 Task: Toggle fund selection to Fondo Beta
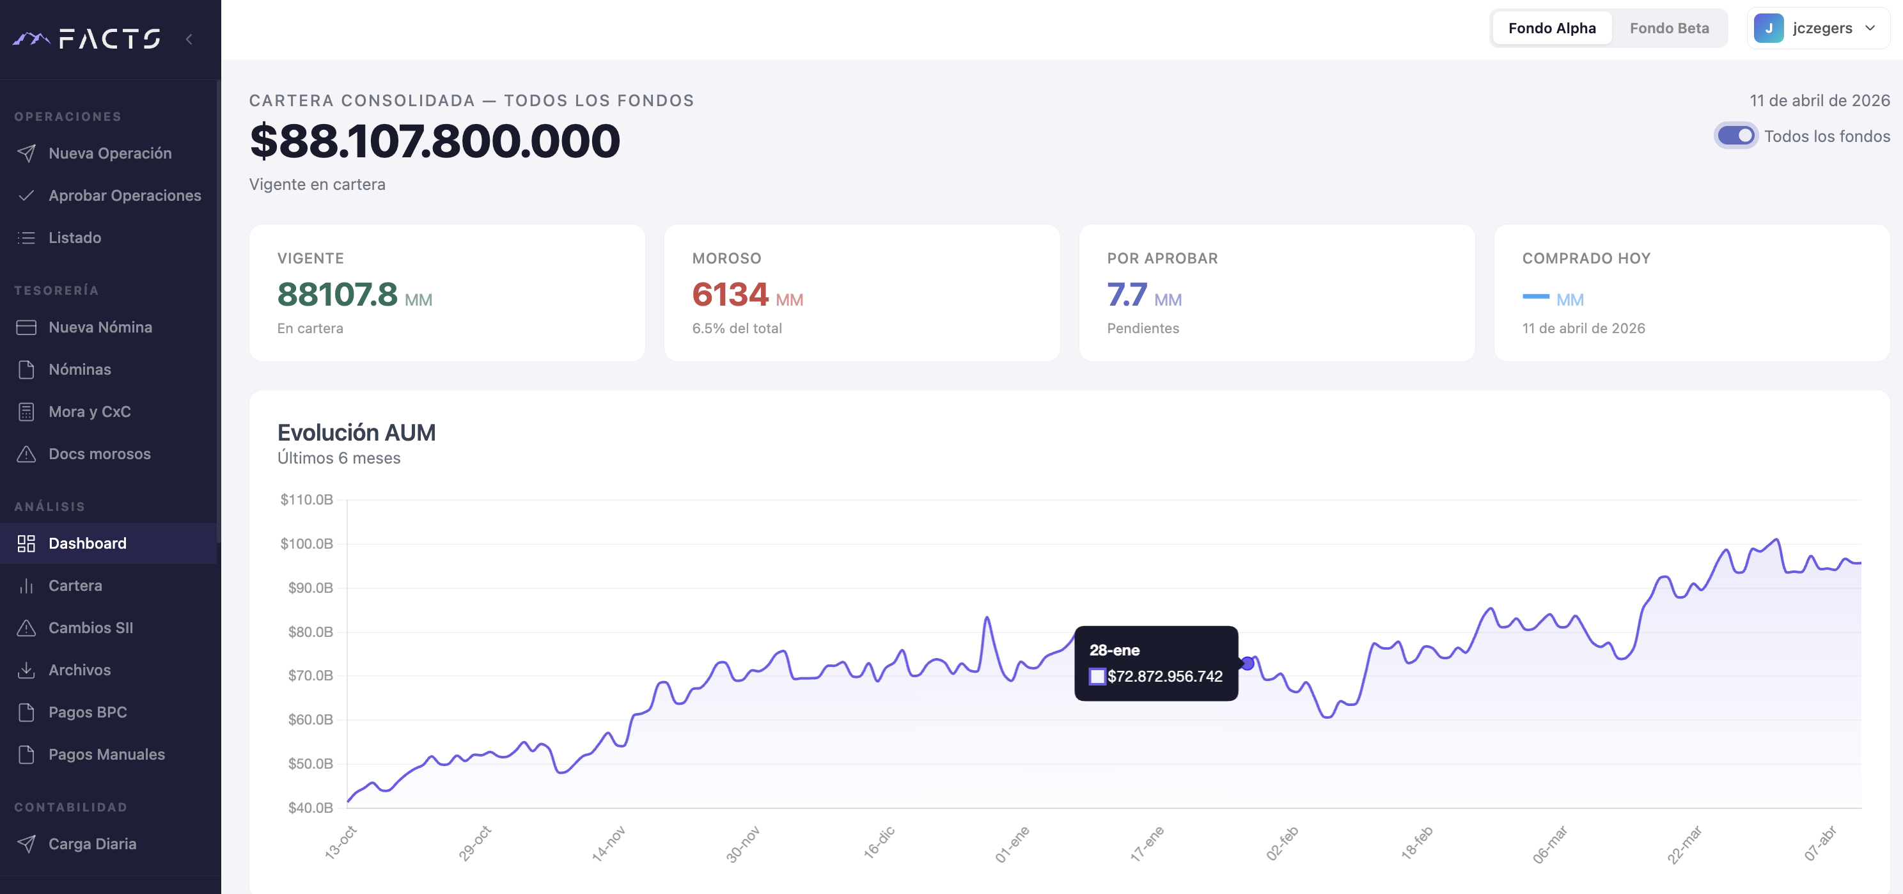(1669, 28)
